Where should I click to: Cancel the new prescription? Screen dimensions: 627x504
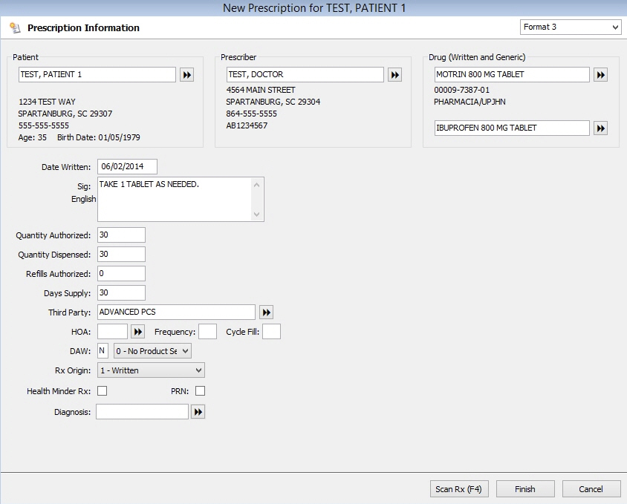591,489
